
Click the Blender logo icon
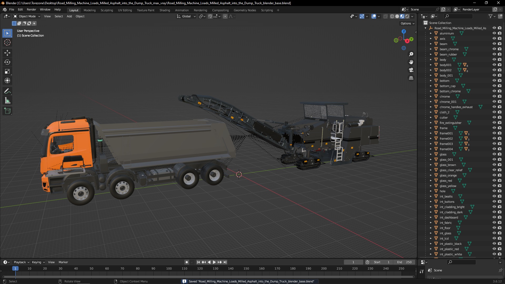[x=4, y=9]
